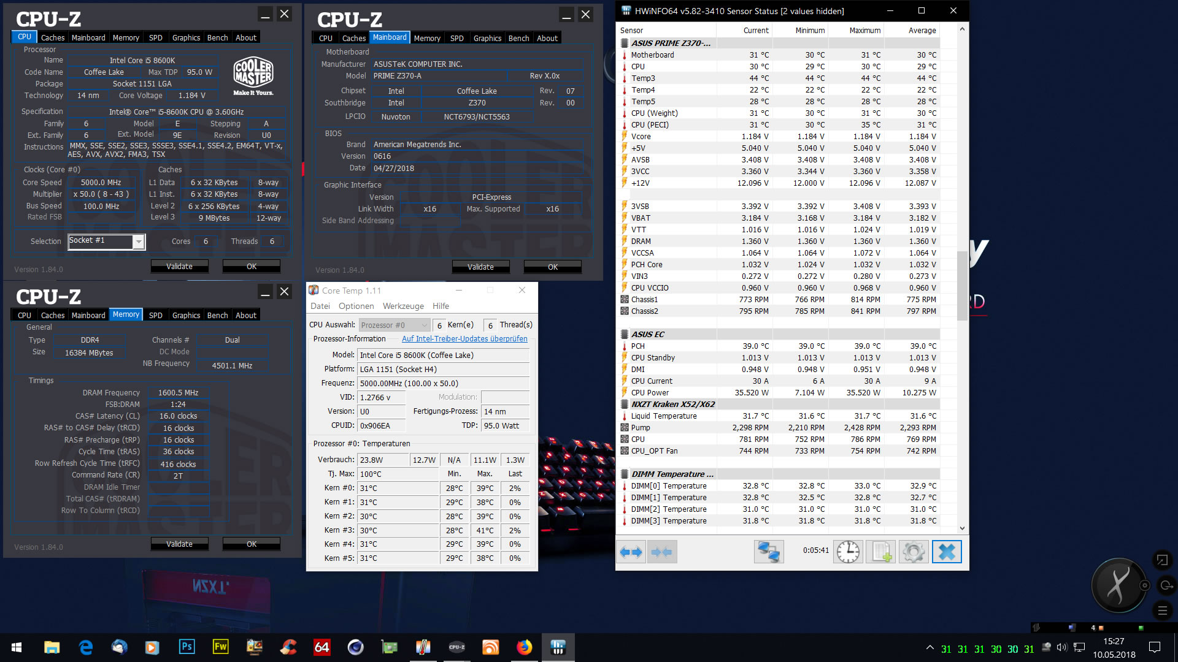Open Bench tab in top-left CPU-Z window

(x=217, y=38)
